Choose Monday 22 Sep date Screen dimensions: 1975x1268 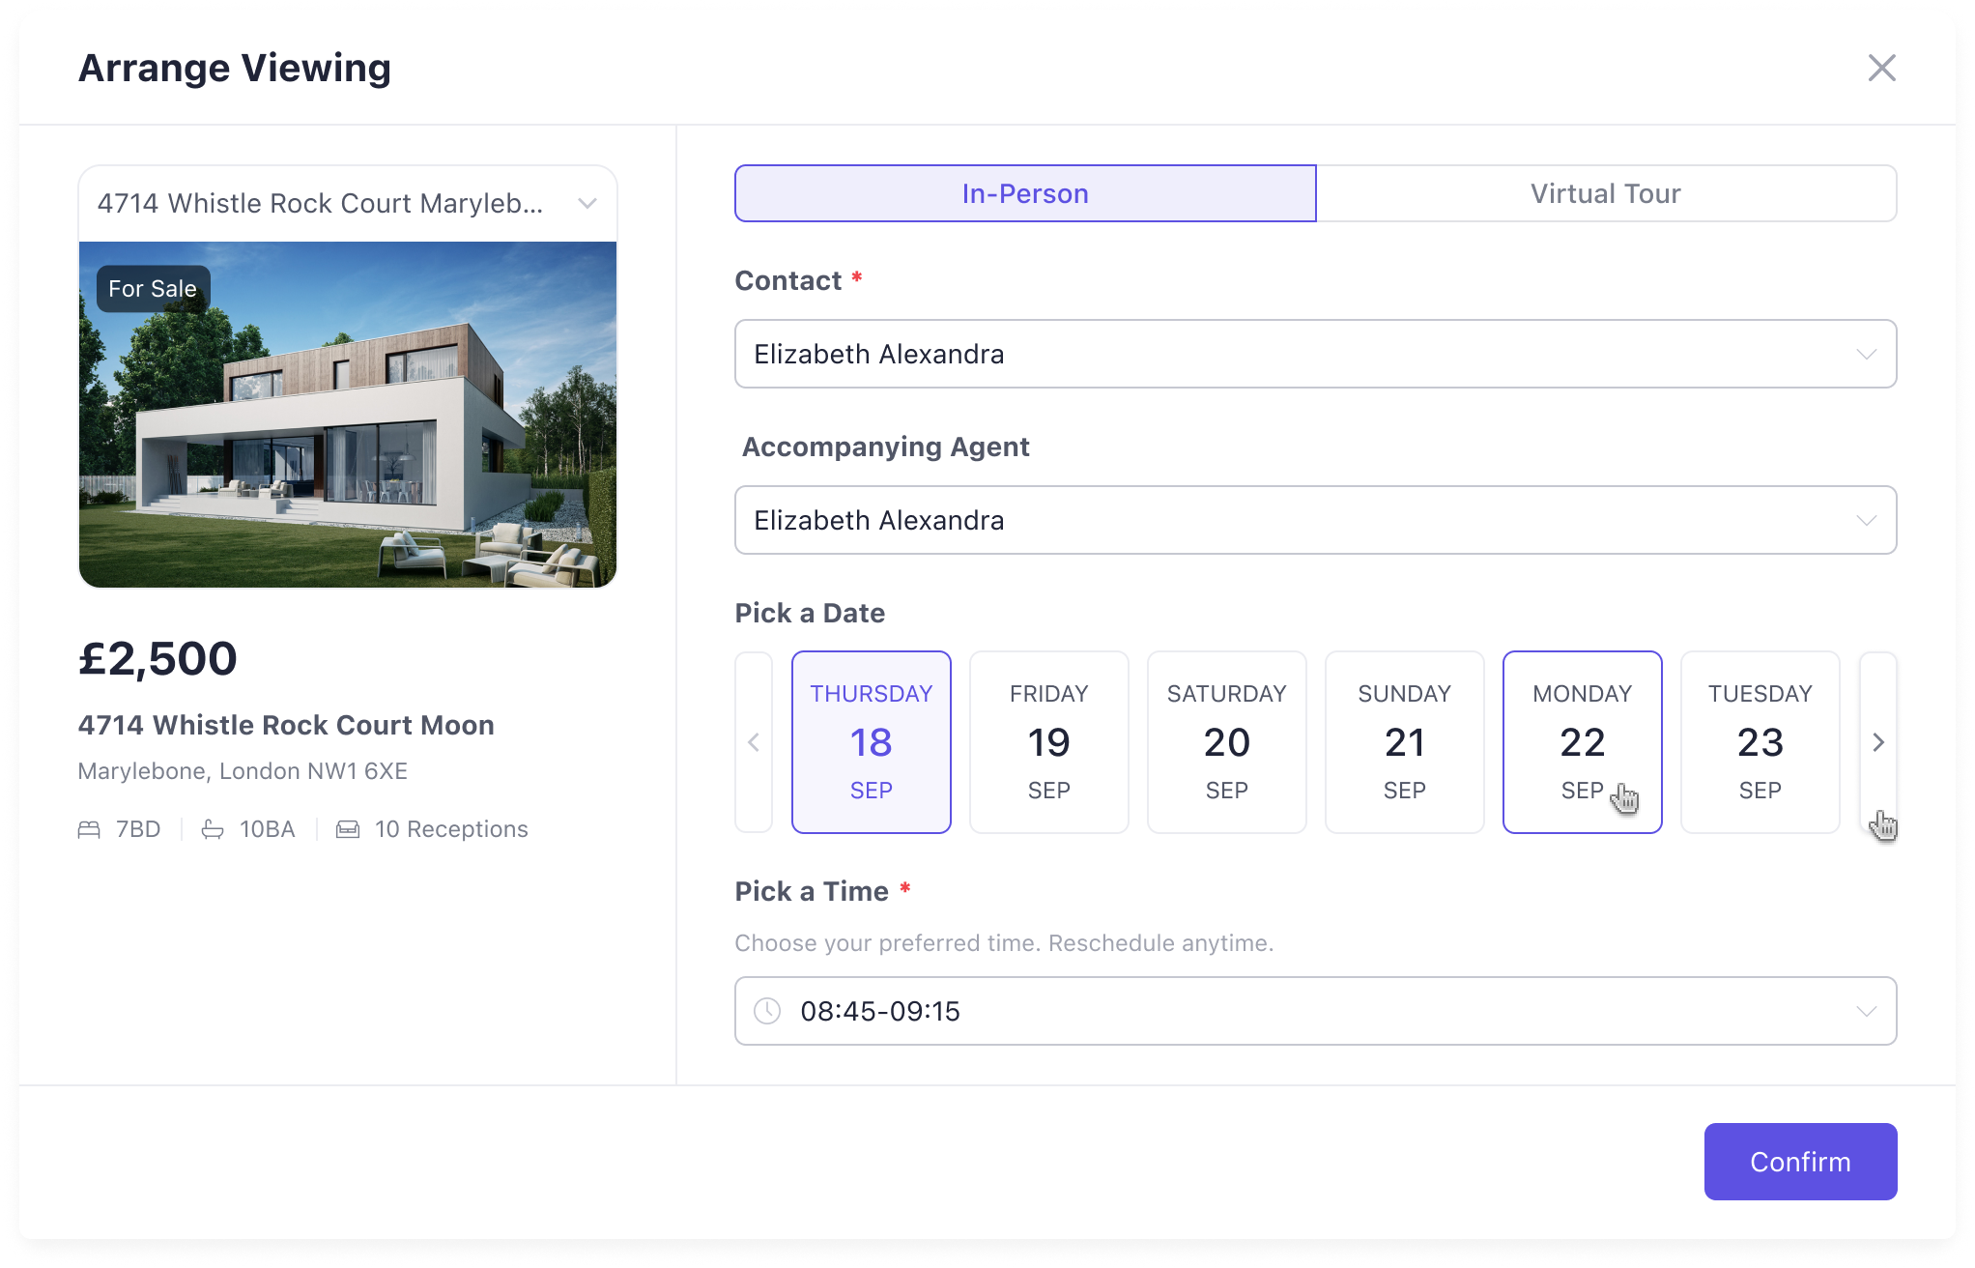coord(1582,742)
